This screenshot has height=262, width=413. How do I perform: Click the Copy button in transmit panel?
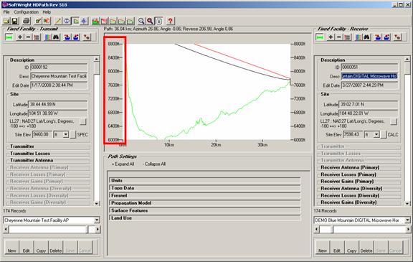pos(41,248)
